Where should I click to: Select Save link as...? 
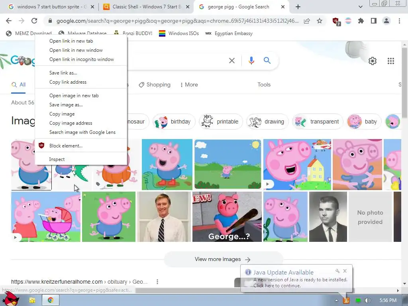point(81,73)
